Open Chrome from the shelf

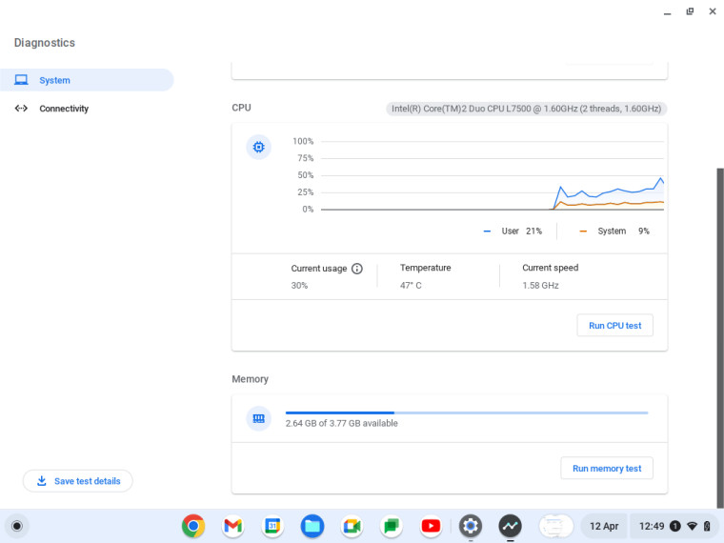(x=193, y=526)
